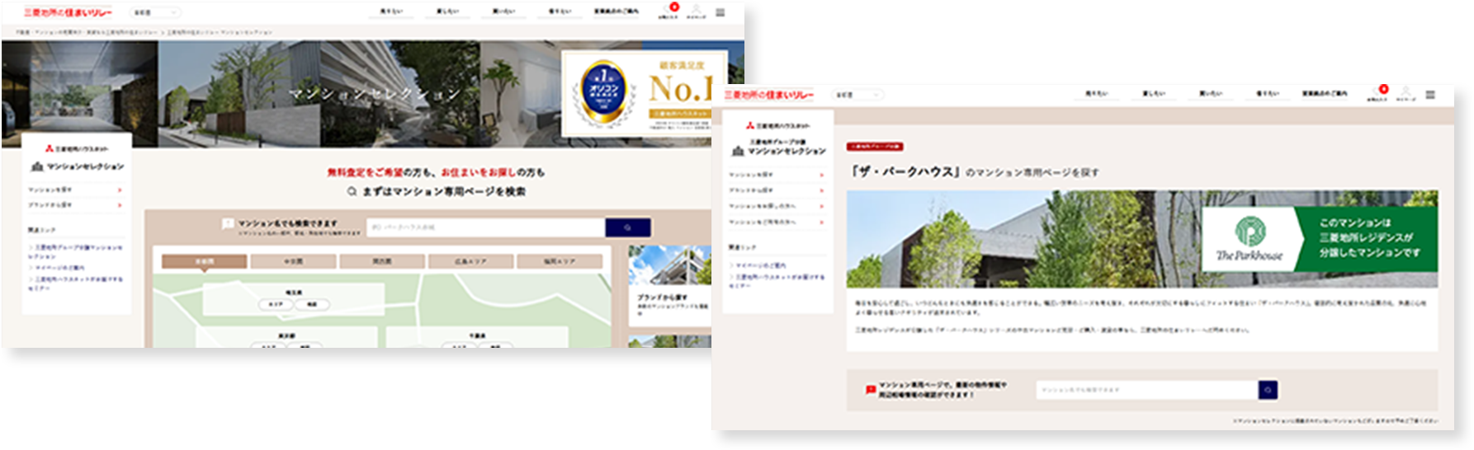Screen dimensions: 1474x450
Task: Click 「ザ・パークハウス」 heading text
Action: [x=906, y=172]
